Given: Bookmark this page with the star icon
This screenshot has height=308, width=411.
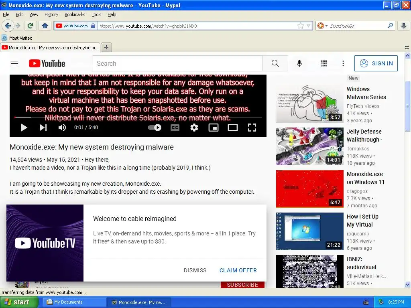Looking at the screenshot, I should point(300,26).
